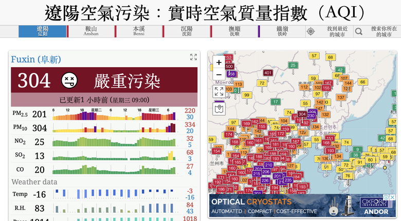Close the Optical Cryostats advertisement
Viewport: 401px width, 221px height.
(393, 197)
